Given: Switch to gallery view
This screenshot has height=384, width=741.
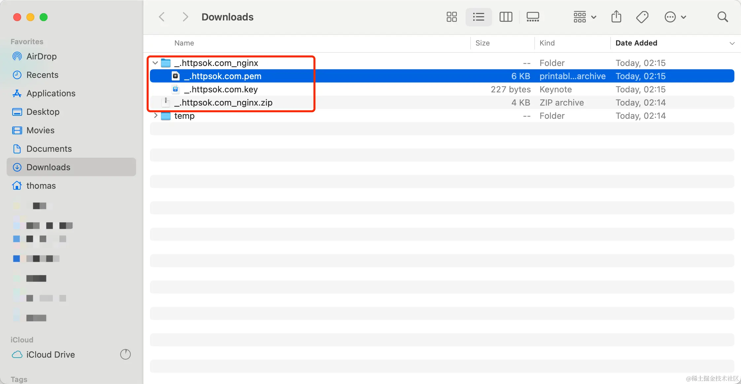Looking at the screenshot, I should pos(533,17).
